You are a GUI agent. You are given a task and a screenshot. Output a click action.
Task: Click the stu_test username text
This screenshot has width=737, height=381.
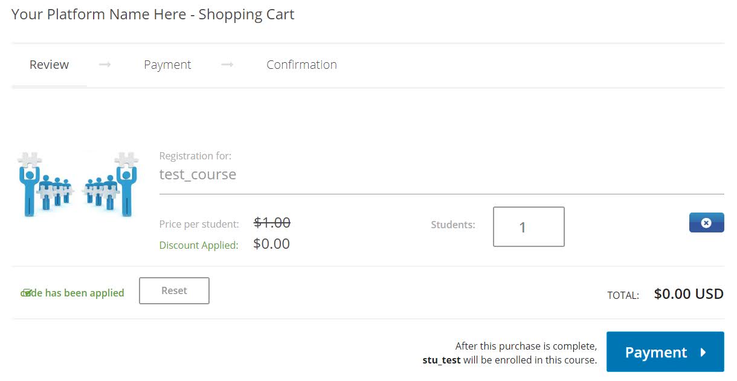[x=442, y=360]
